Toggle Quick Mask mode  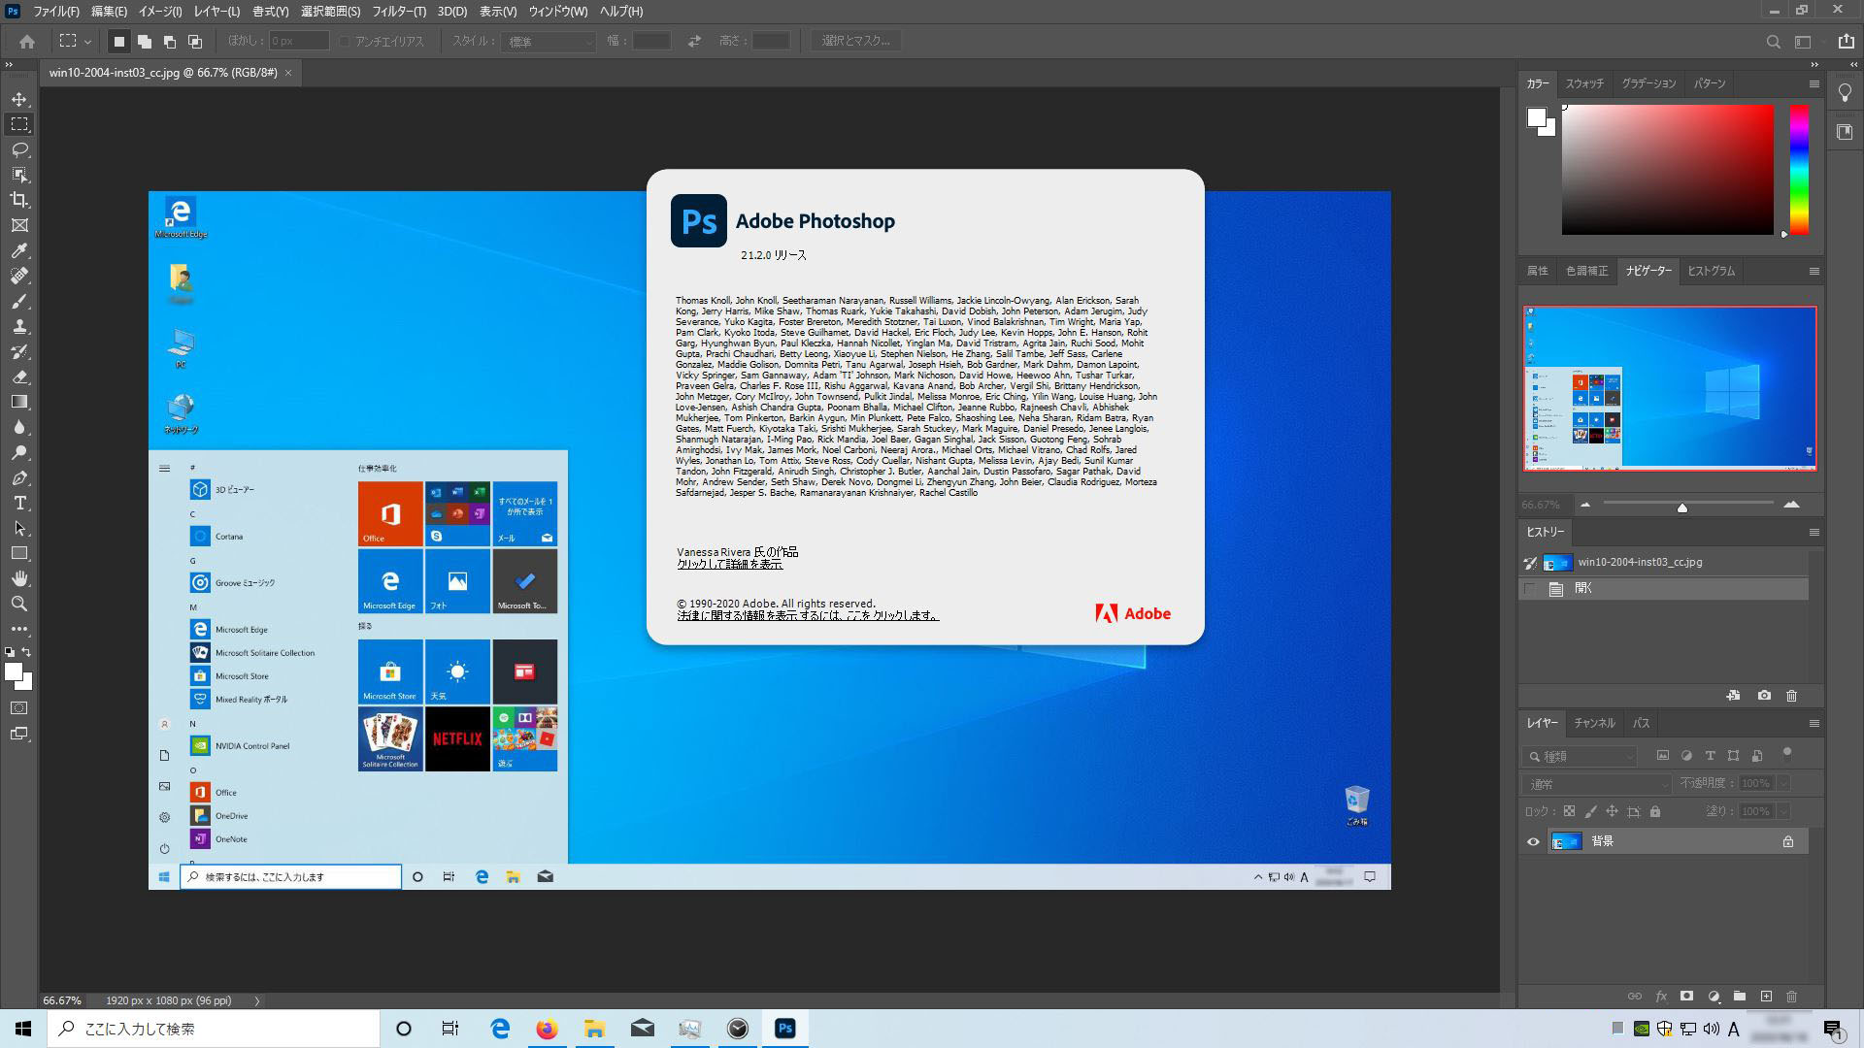click(19, 708)
